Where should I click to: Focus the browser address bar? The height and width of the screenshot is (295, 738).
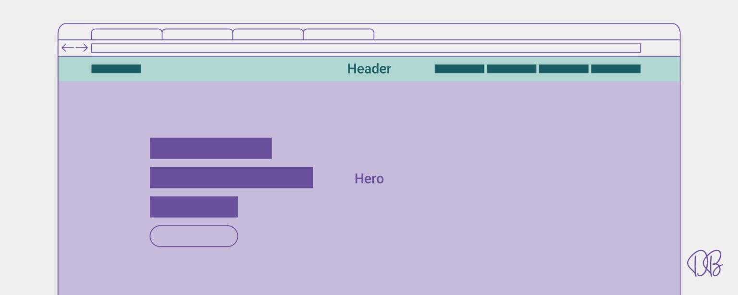[x=366, y=48]
